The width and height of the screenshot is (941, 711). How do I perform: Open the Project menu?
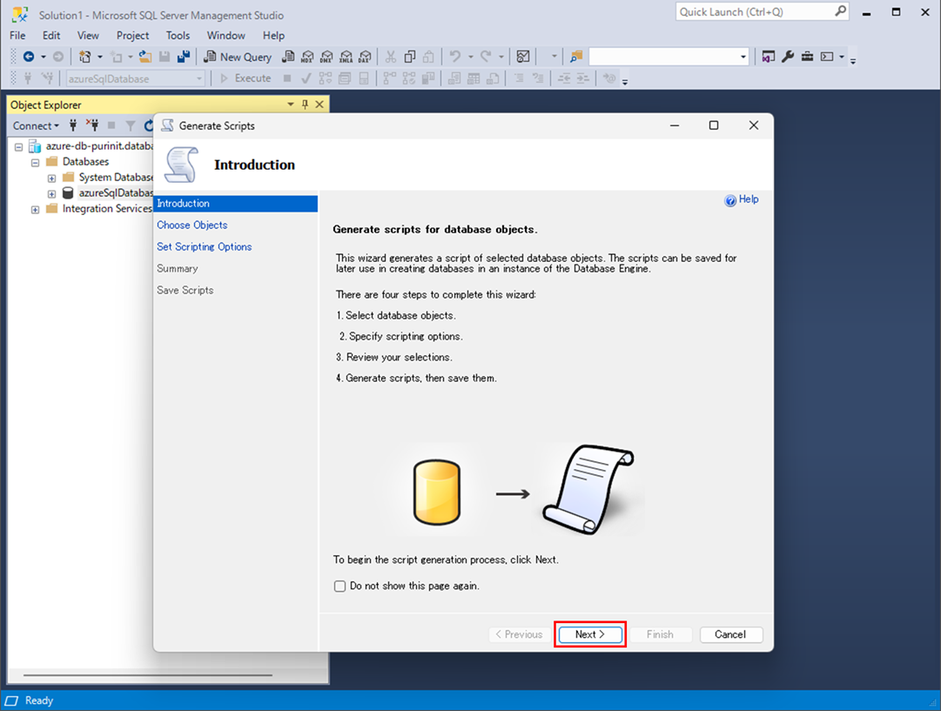132,36
